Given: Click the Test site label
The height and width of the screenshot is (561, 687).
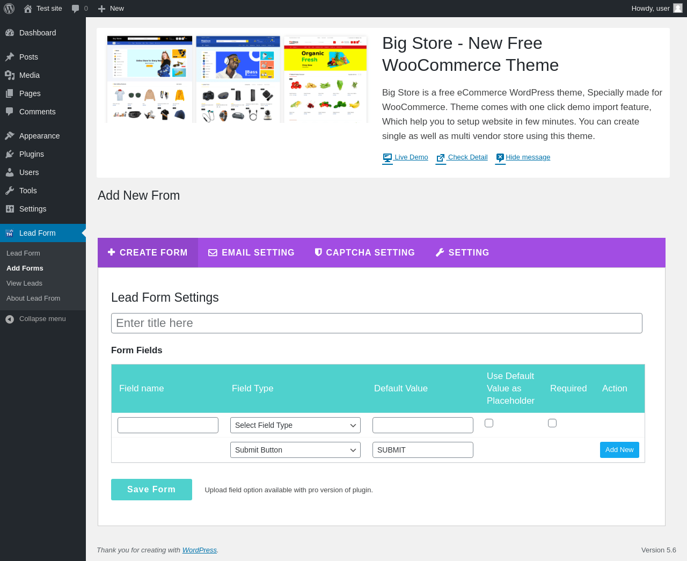Looking at the screenshot, I should click(49, 9).
